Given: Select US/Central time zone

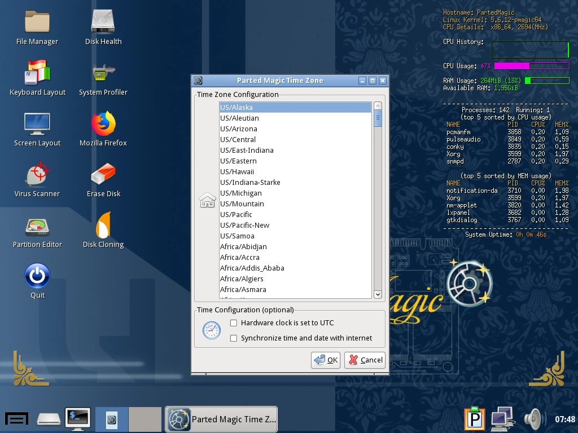Looking at the screenshot, I should tap(295, 140).
